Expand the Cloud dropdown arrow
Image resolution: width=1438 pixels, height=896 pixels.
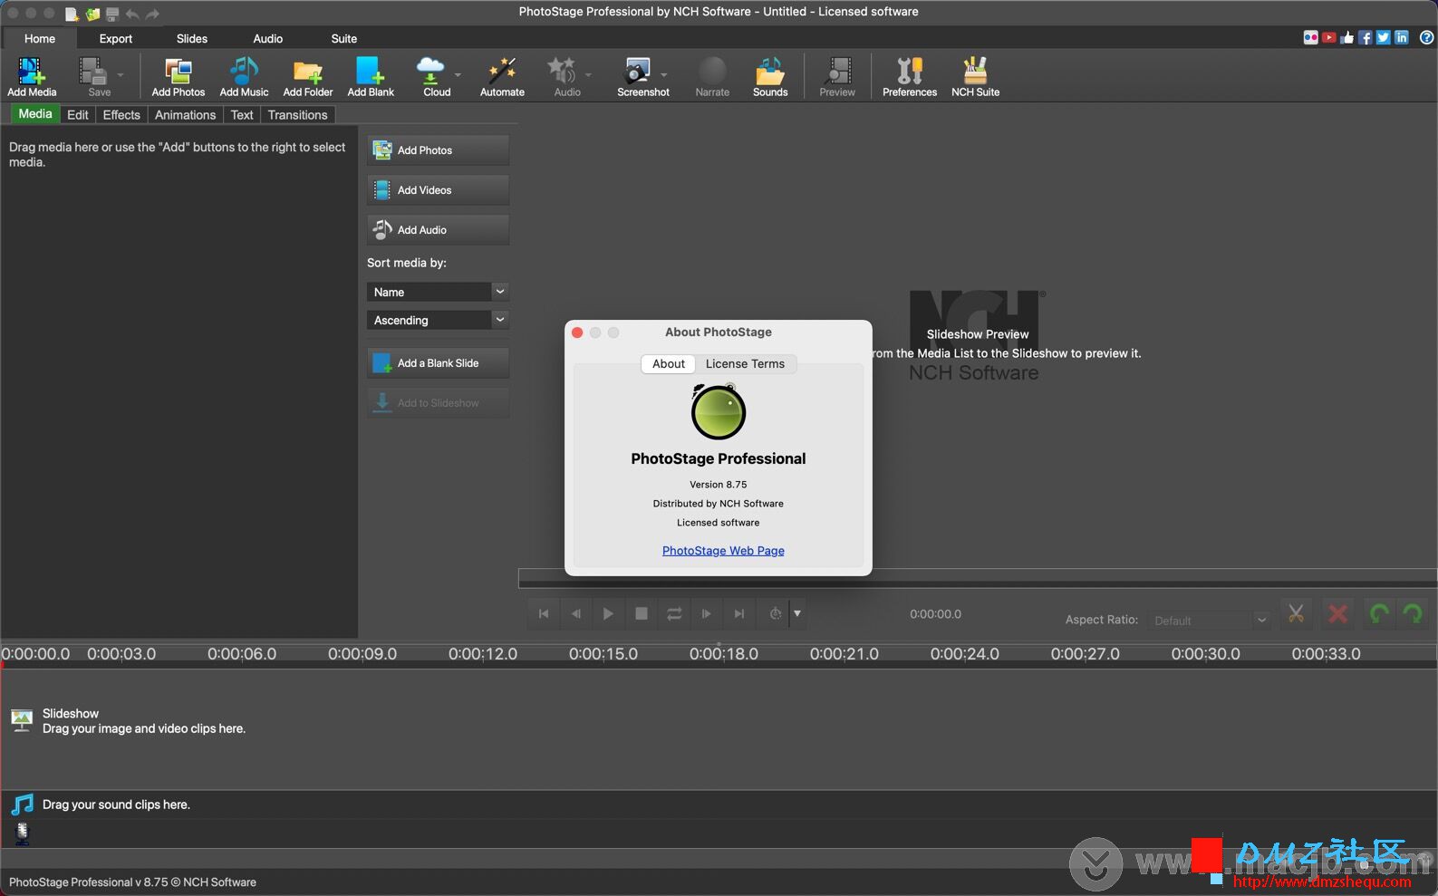point(458,75)
